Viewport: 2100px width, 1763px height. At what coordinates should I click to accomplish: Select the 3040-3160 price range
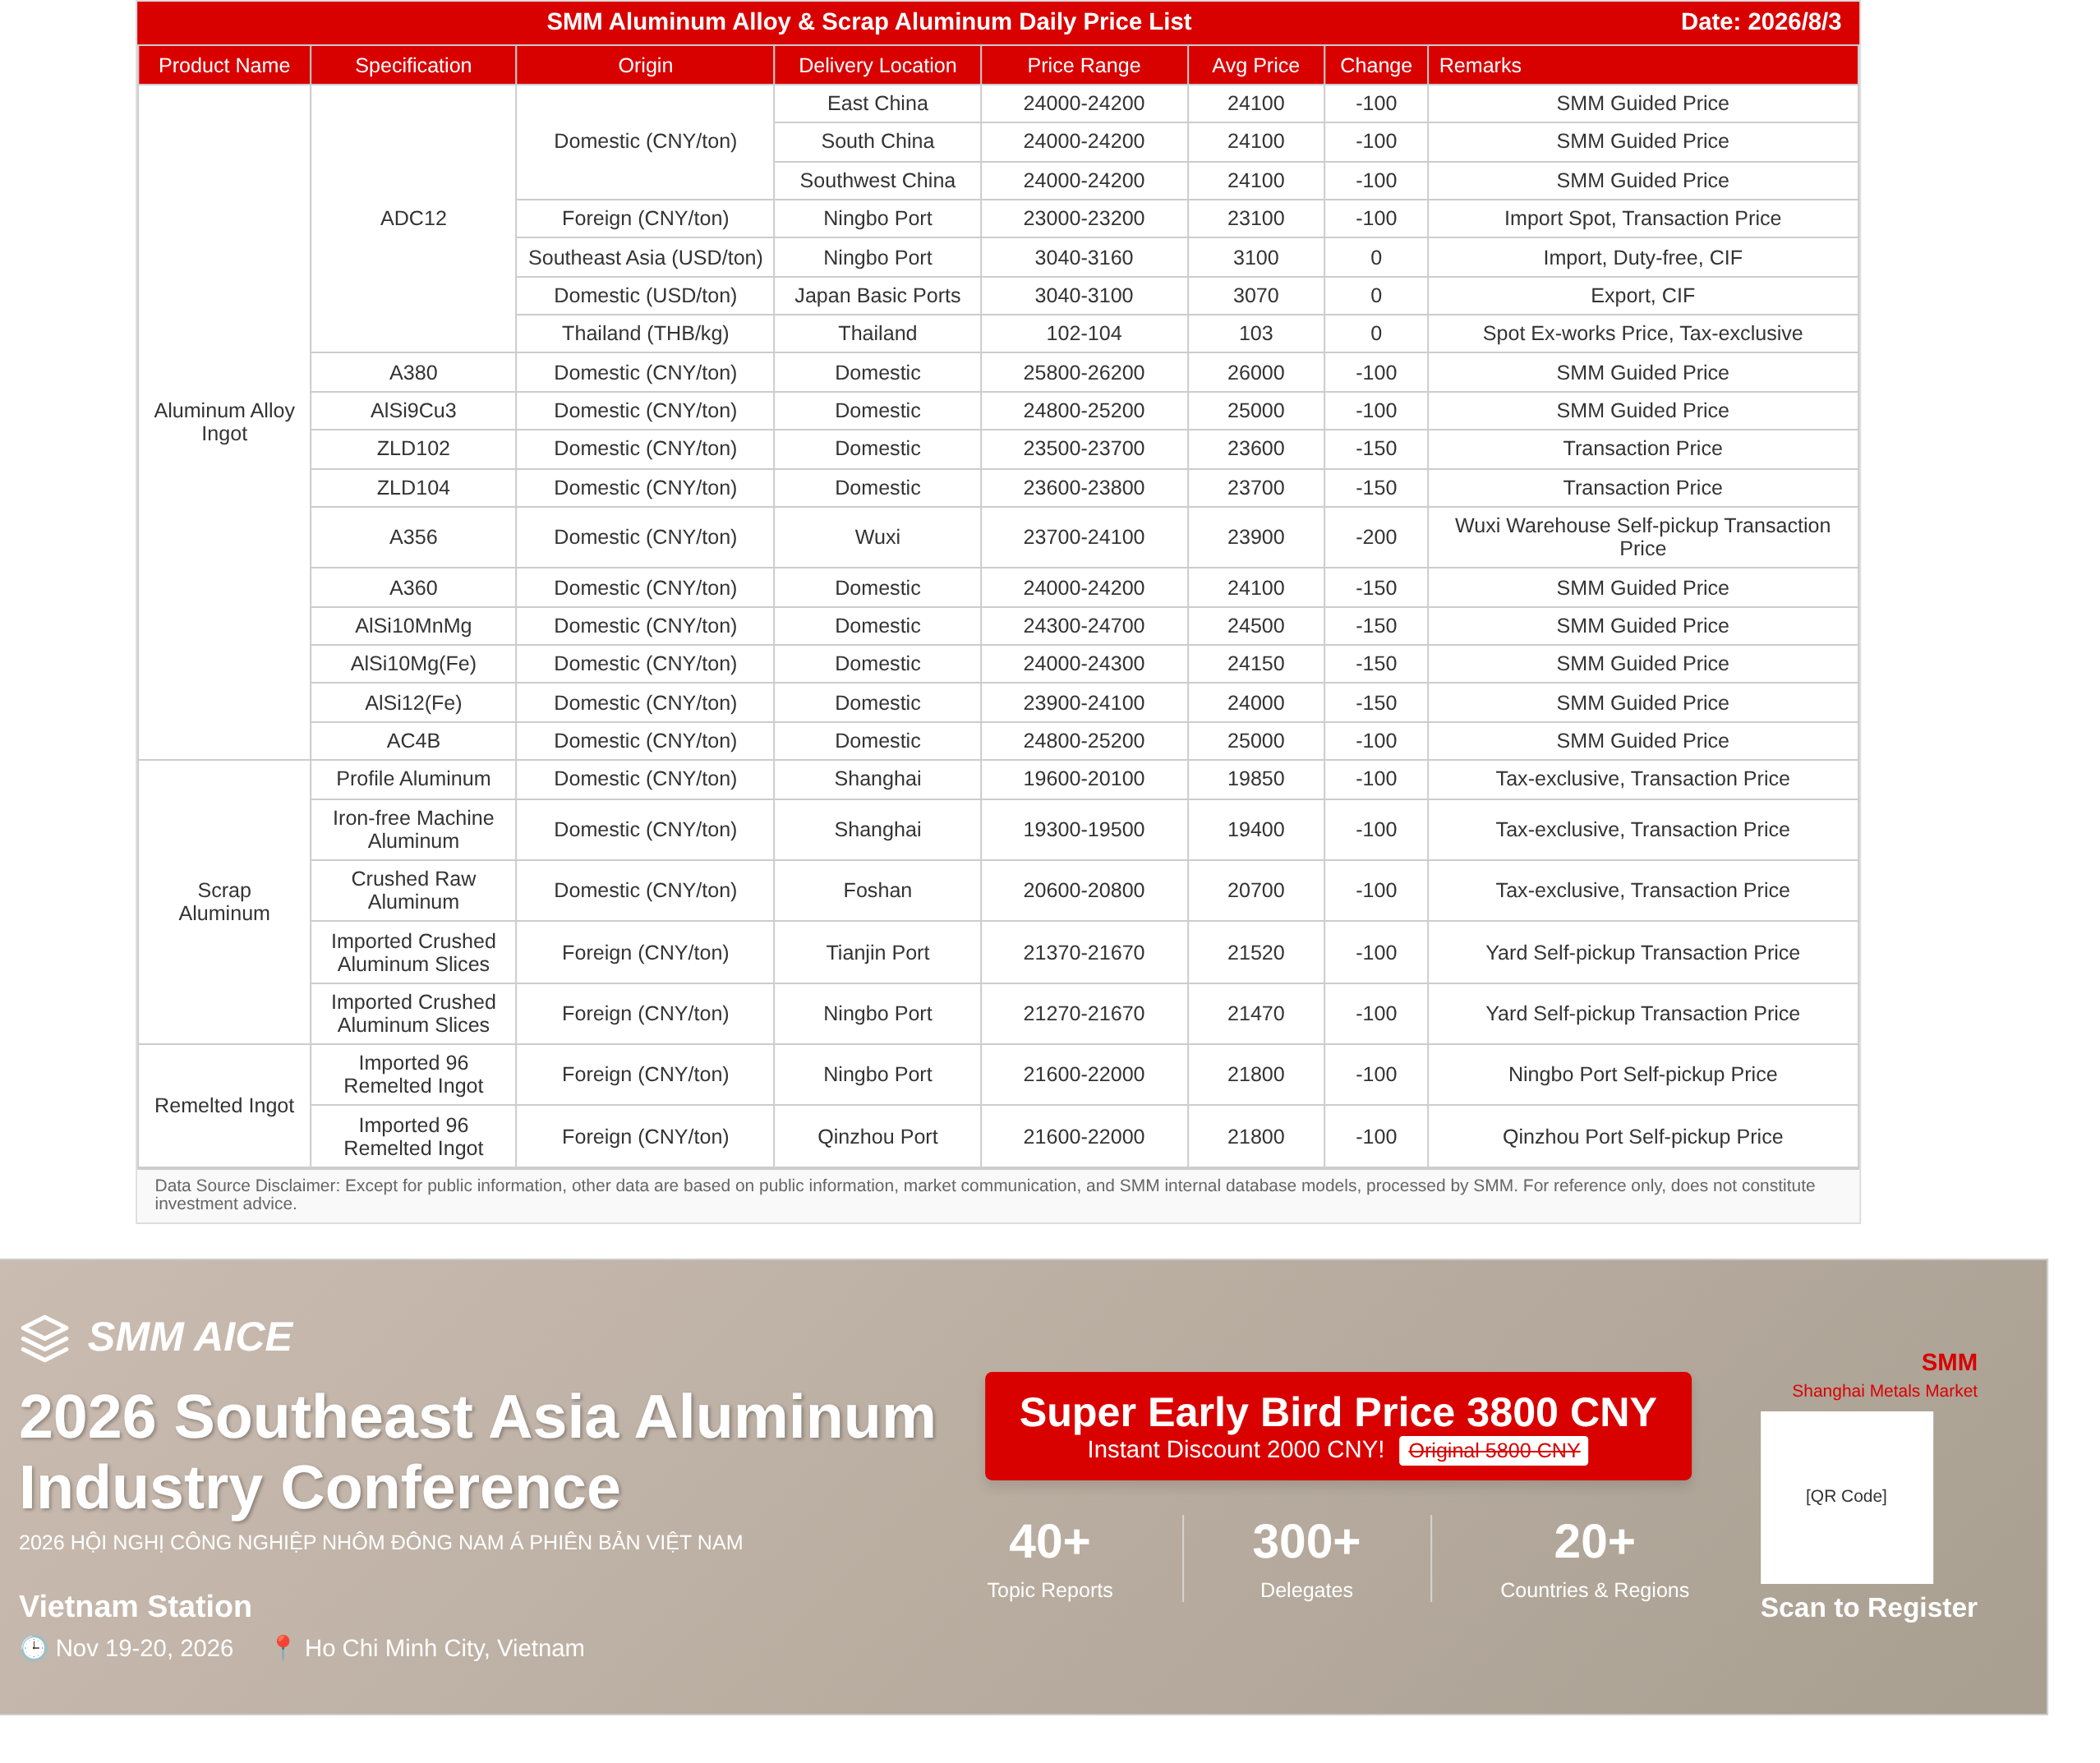click(x=1084, y=258)
